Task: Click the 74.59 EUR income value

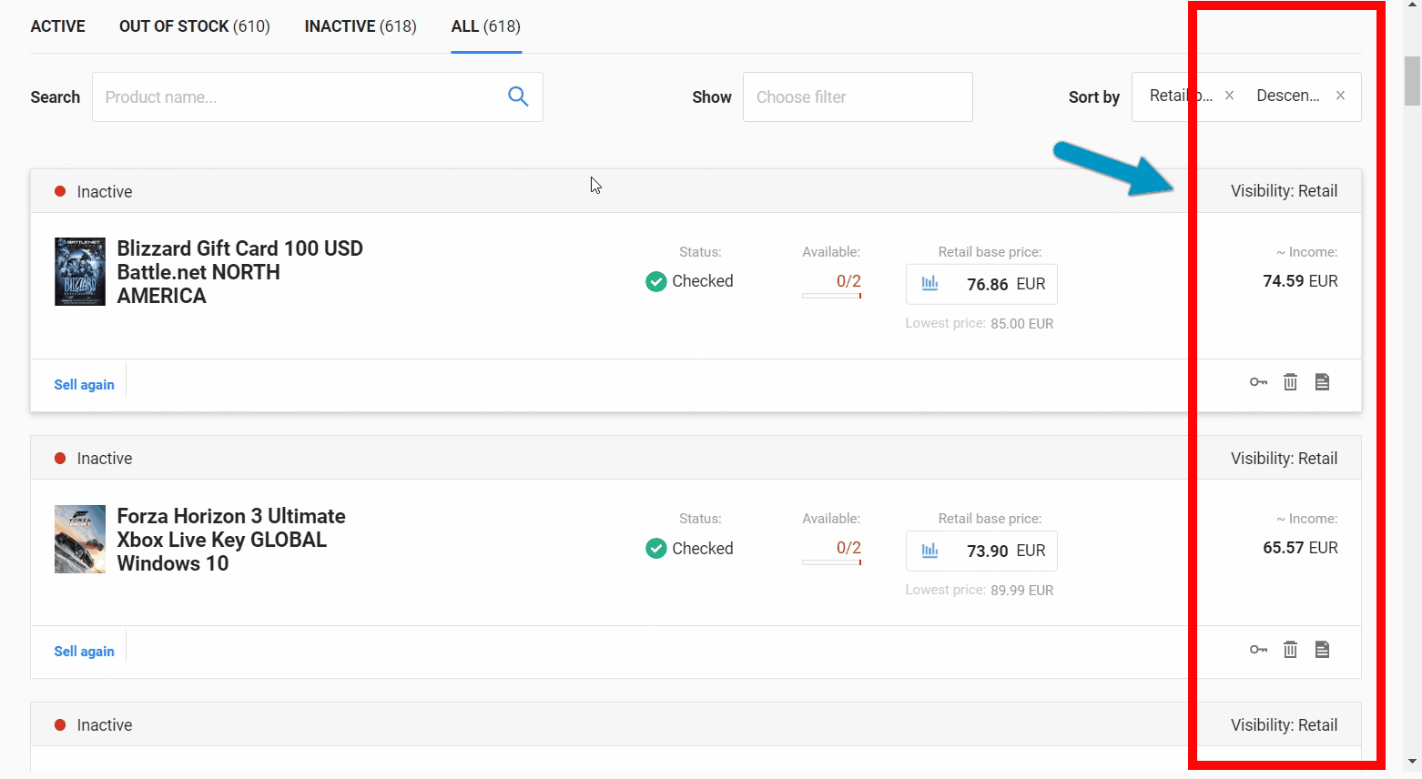Action: (x=1300, y=281)
